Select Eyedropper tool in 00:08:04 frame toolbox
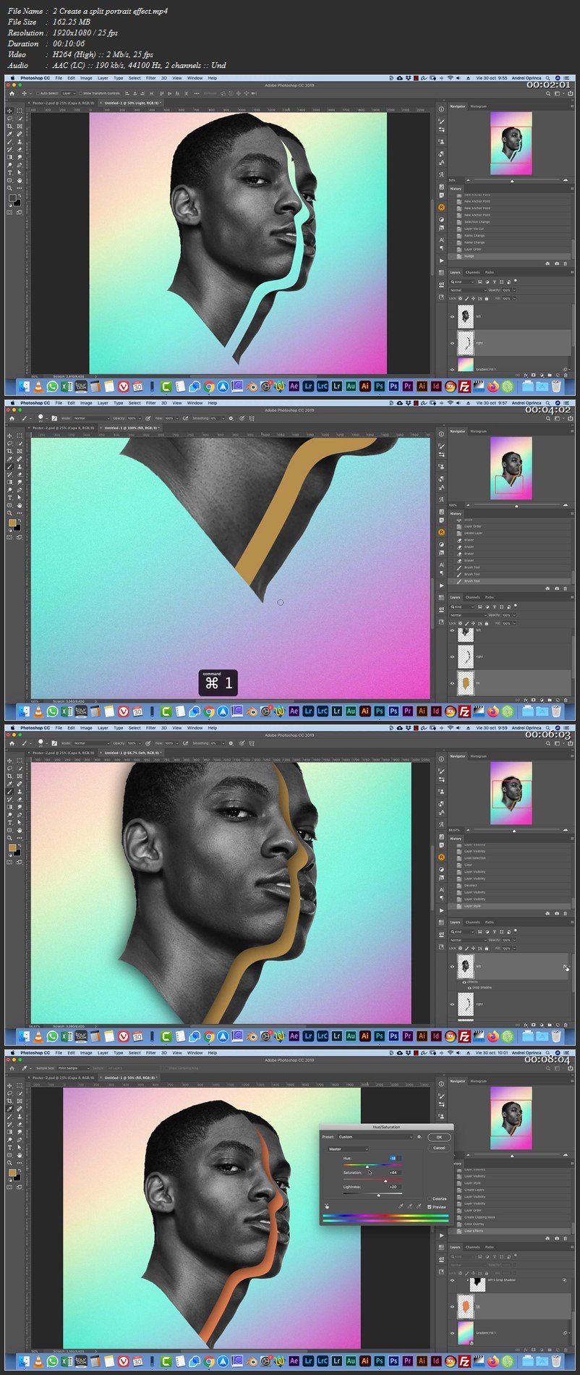The height and width of the screenshot is (1375, 580). [x=9, y=1109]
